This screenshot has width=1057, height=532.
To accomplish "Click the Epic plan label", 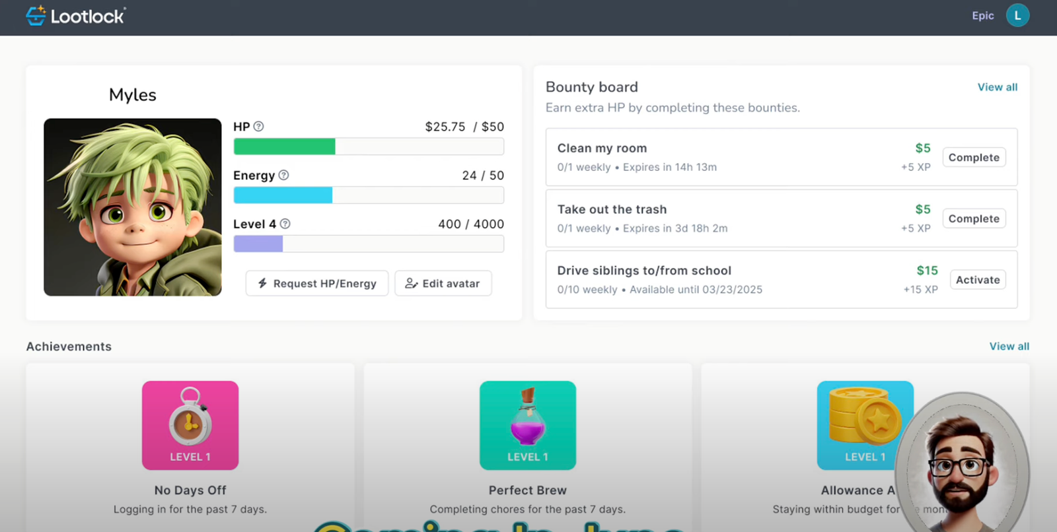I will (982, 16).
